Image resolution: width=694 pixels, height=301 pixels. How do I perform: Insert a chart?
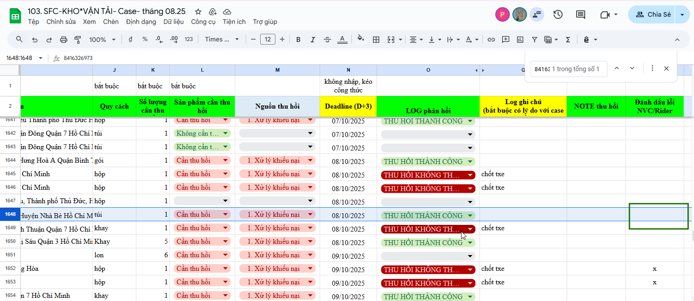tap(520, 40)
